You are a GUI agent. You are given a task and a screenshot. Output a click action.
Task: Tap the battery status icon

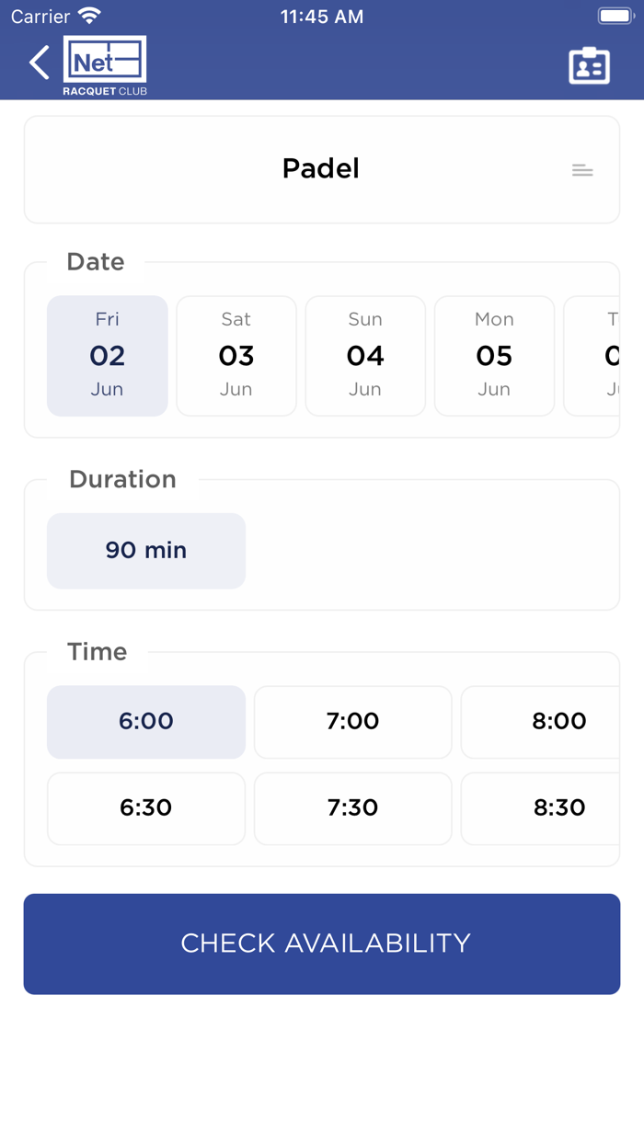[615, 17]
